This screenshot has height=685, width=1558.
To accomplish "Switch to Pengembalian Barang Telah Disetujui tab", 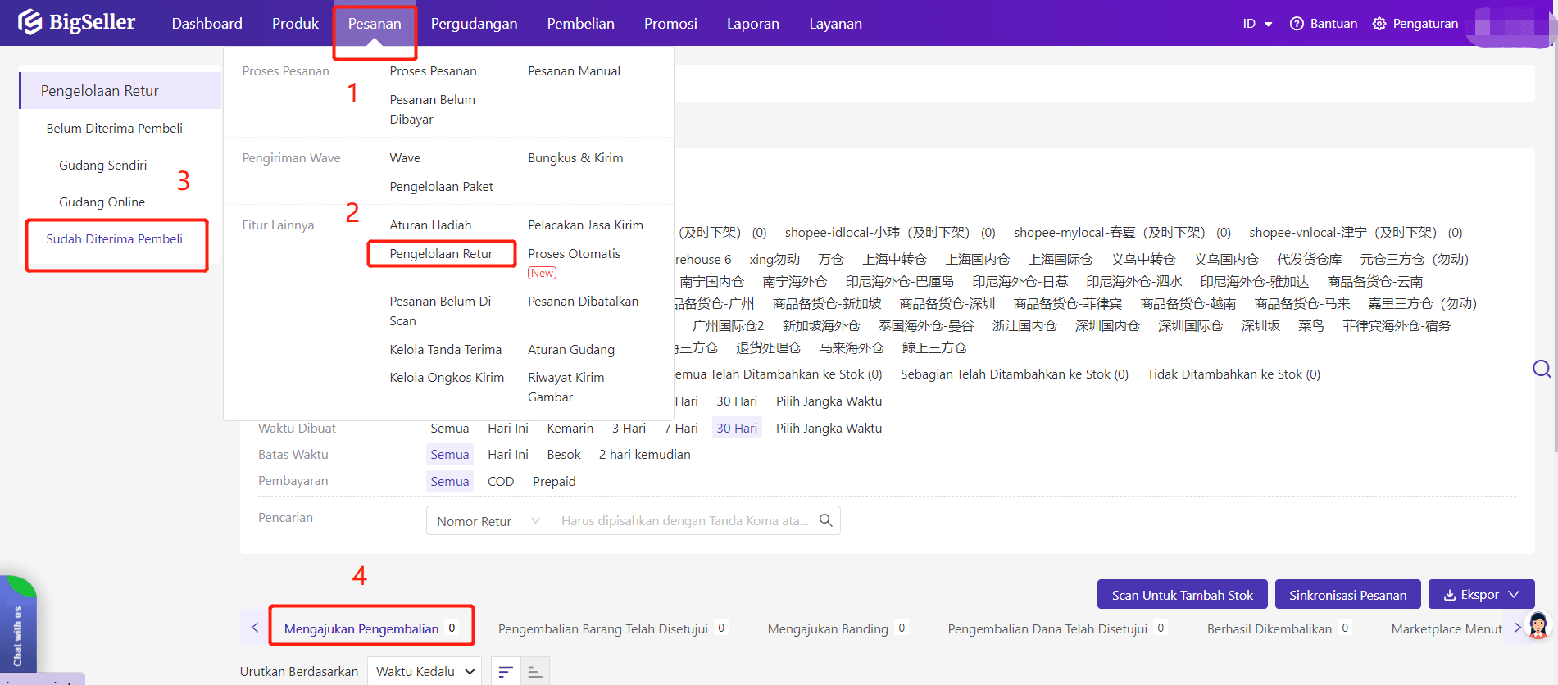I will pos(611,628).
